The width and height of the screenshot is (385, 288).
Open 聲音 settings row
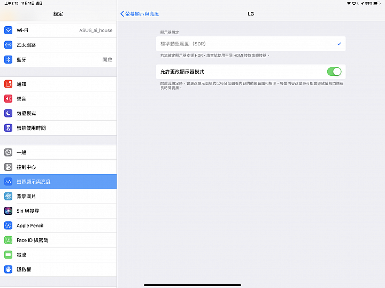coord(58,99)
